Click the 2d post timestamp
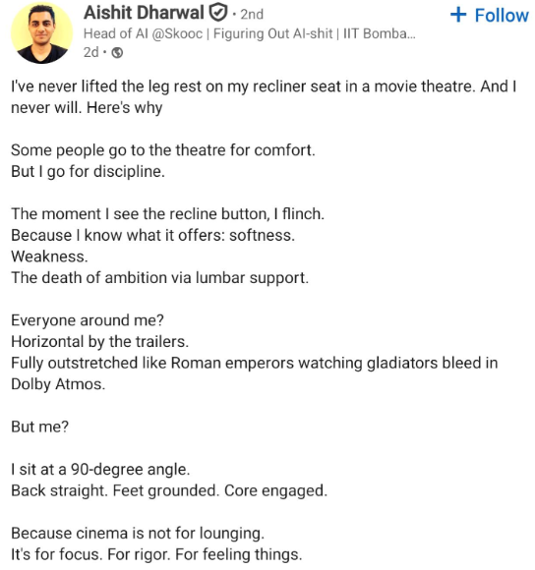535x570 pixels. tap(90, 53)
